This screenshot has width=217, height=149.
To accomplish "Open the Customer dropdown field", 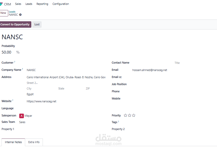I will coord(67,63).
